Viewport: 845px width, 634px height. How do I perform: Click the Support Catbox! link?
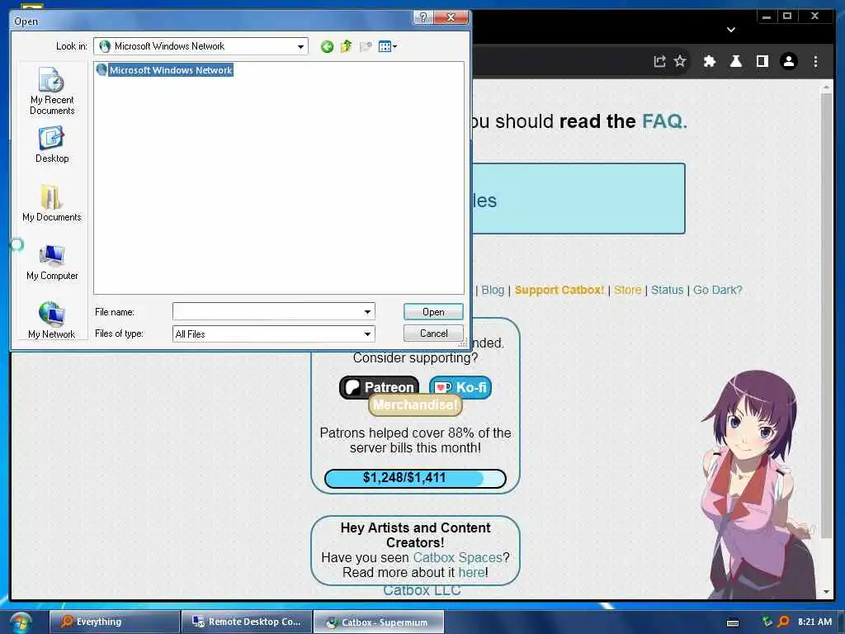pos(559,290)
